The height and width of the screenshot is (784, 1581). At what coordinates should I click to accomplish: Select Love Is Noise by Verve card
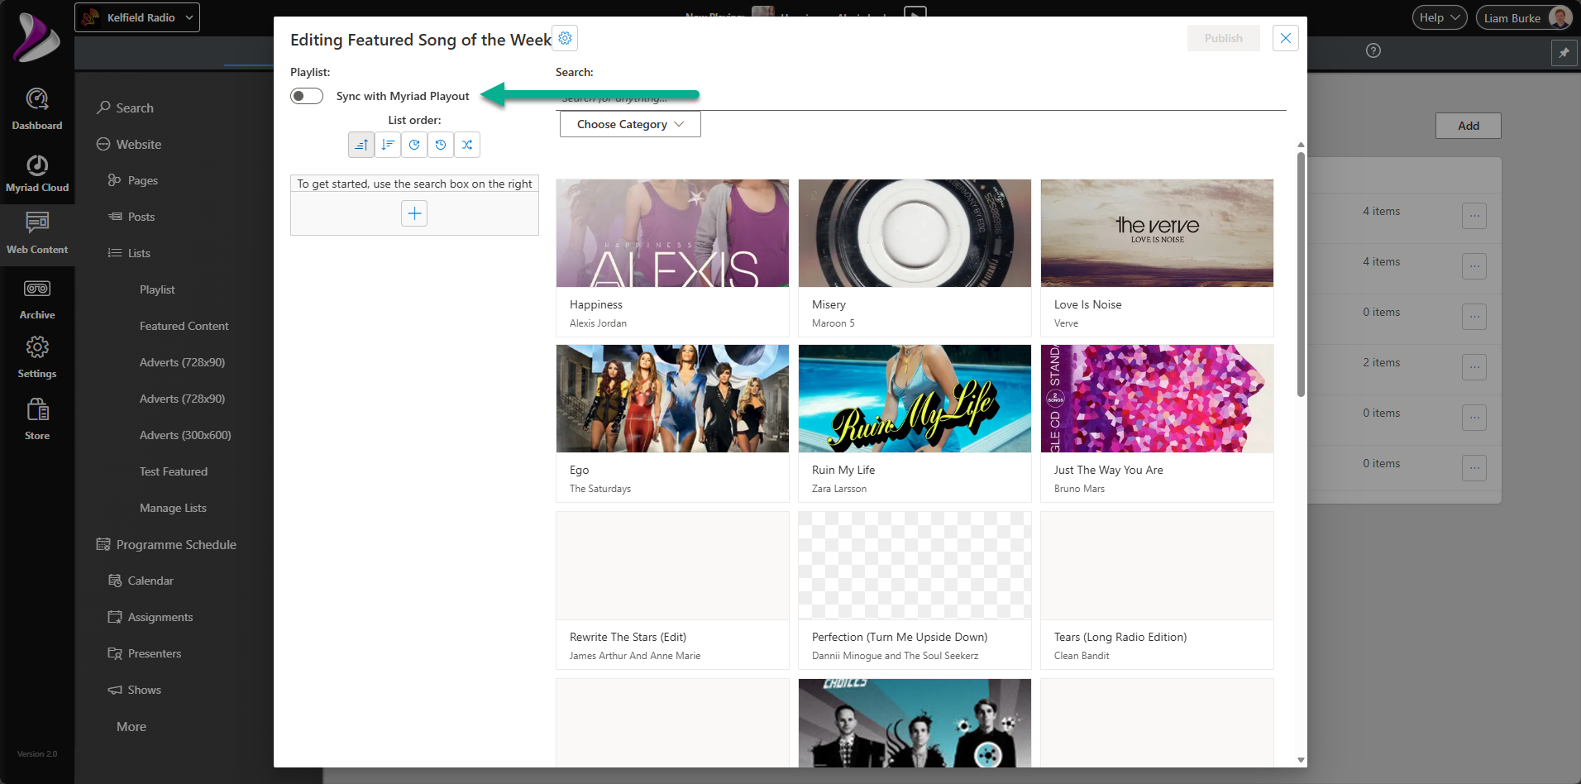click(x=1157, y=257)
